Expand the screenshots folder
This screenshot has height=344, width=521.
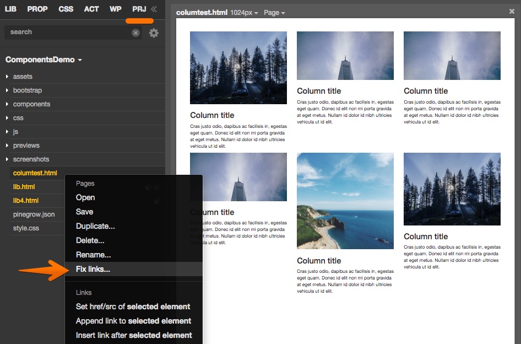point(7,159)
